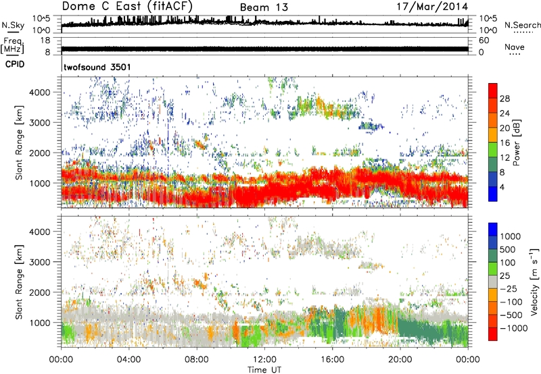Pick the dark green segment of Velocity color bar

493,256
